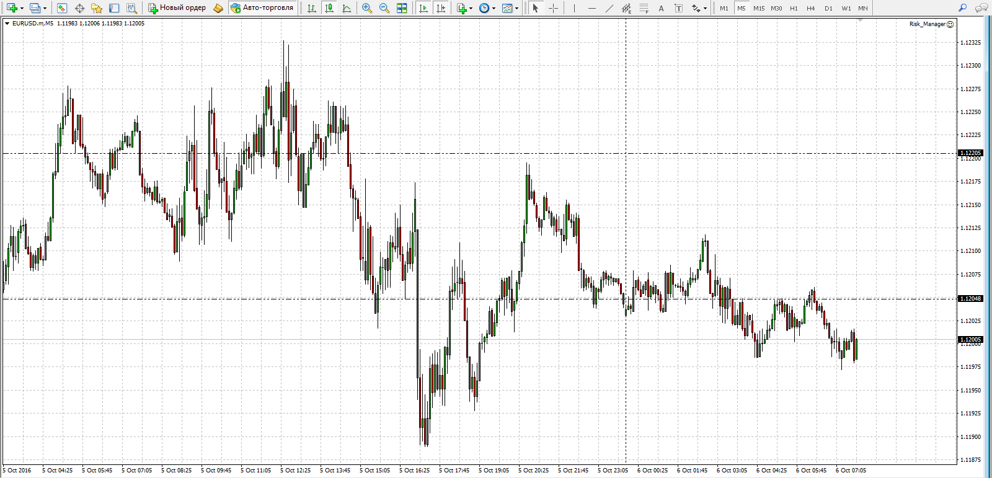Viewport: 992px width, 478px height.
Task: Open the Data Window crosshair-target icon
Action: coord(79,8)
